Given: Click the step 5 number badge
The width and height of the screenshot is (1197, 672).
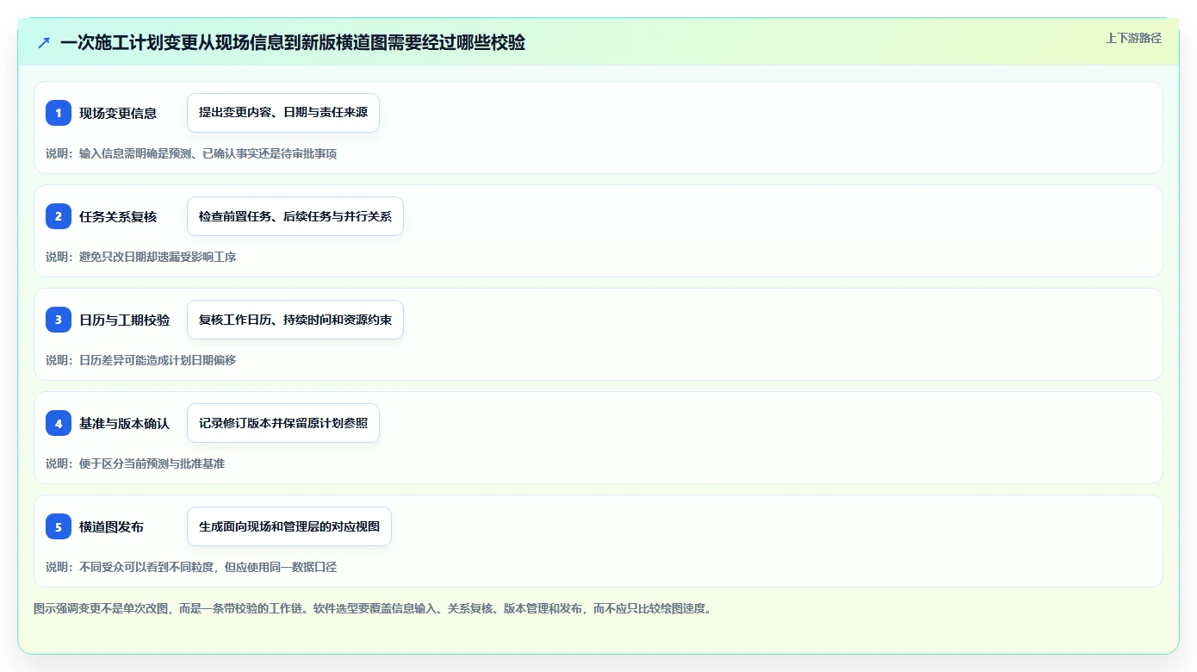Looking at the screenshot, I should (59, 526).
